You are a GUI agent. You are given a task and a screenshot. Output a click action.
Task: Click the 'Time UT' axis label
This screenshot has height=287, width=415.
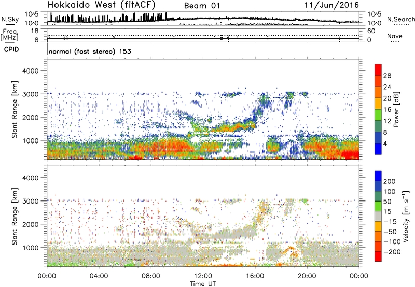[x=203, y=284]
